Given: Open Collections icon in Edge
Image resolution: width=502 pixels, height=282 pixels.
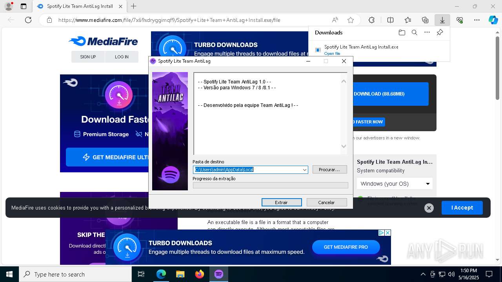Looking at the screenshot, I should pos(425,20).
